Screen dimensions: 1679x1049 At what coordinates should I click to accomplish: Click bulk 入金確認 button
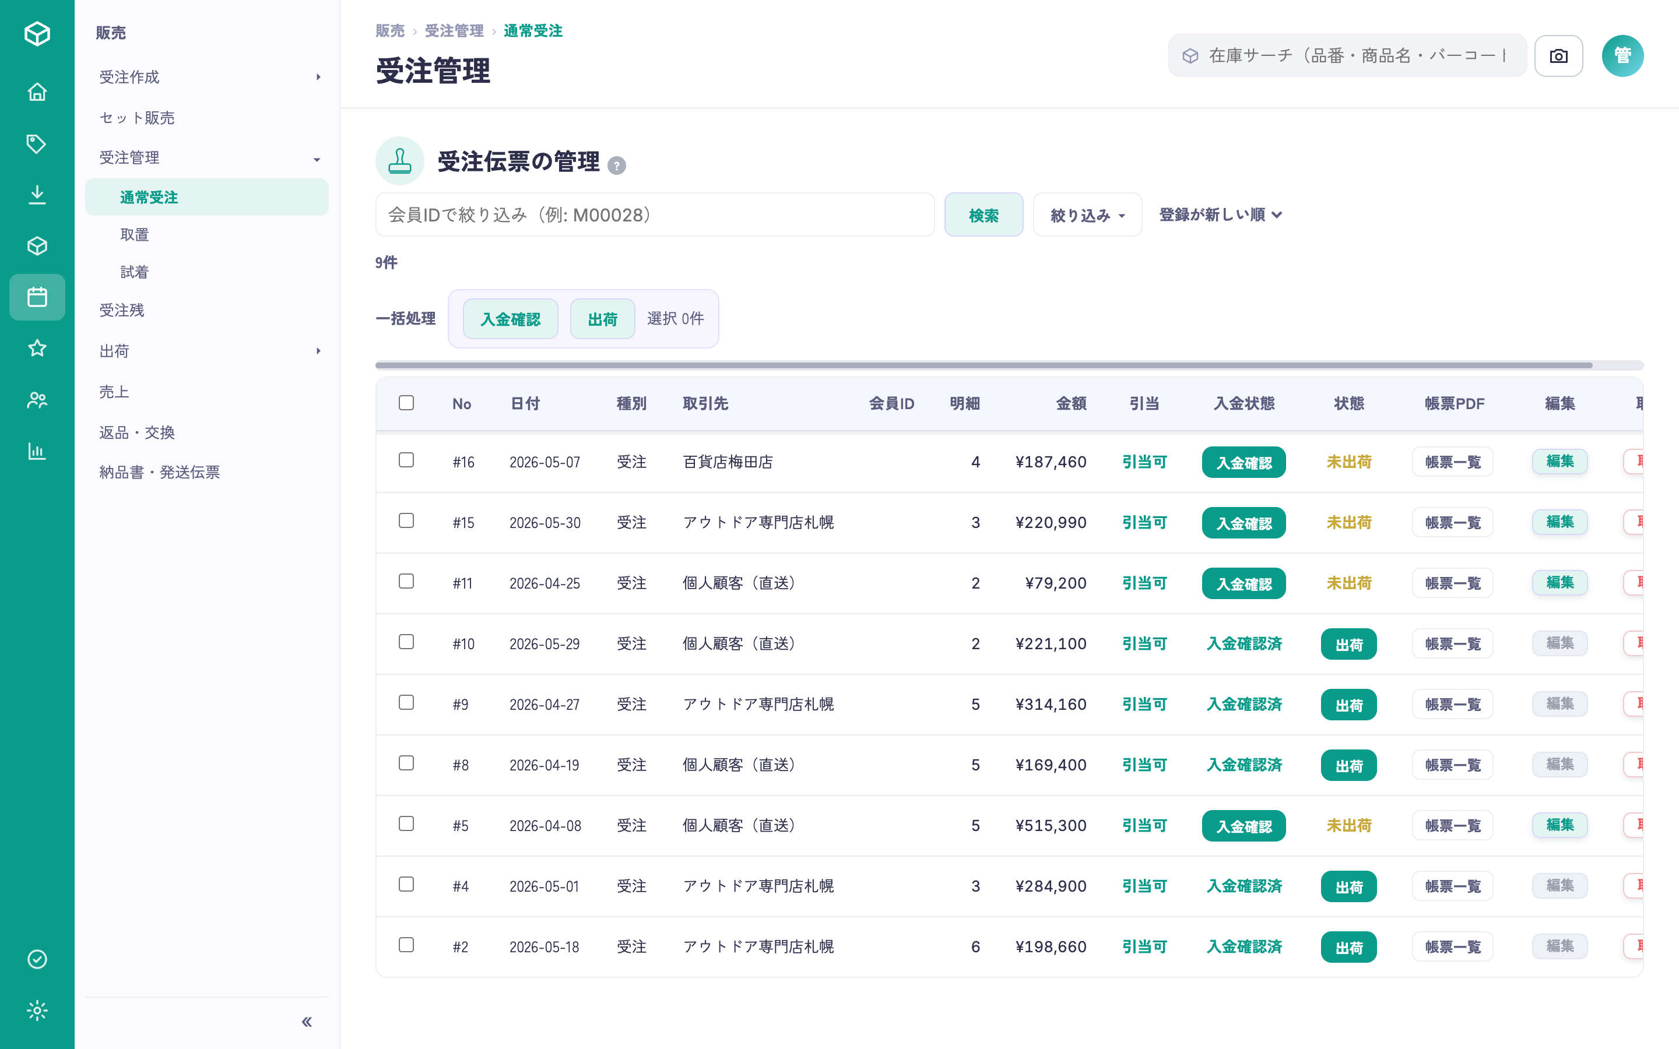511,319
